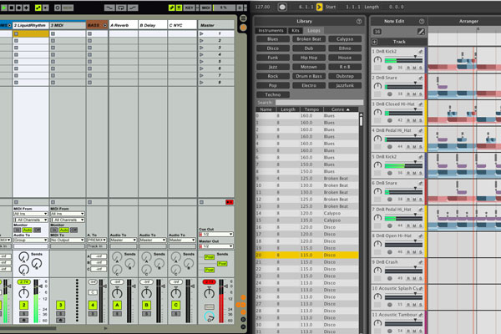Click the metronome button beside tempo 127.00
The image size is (501, 334).
pyautogui.click(x=282, y=7)
